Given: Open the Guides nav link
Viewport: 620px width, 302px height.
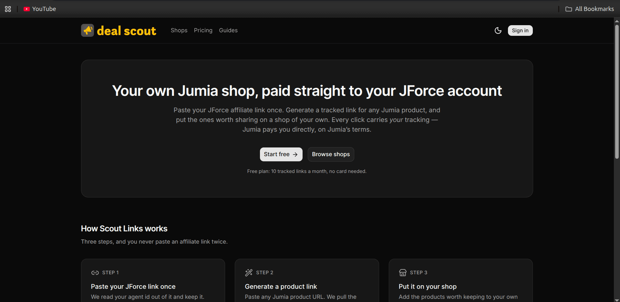Looking at the screenshot, I should coord(228,30).
